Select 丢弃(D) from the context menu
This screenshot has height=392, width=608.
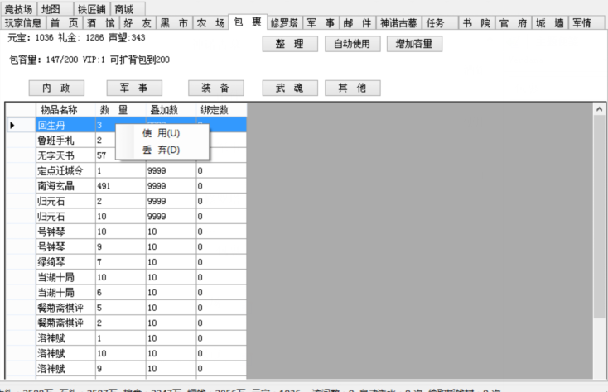pos(161,150)
